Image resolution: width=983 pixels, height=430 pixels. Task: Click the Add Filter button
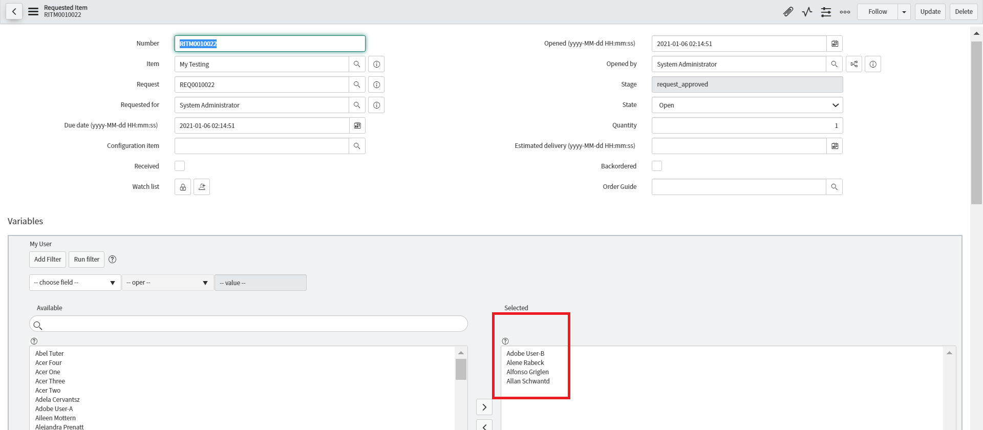(48, 260)
